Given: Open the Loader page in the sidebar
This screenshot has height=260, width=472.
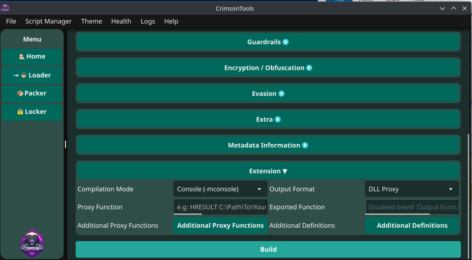Looking at the screenshot, I should point(32,75).
